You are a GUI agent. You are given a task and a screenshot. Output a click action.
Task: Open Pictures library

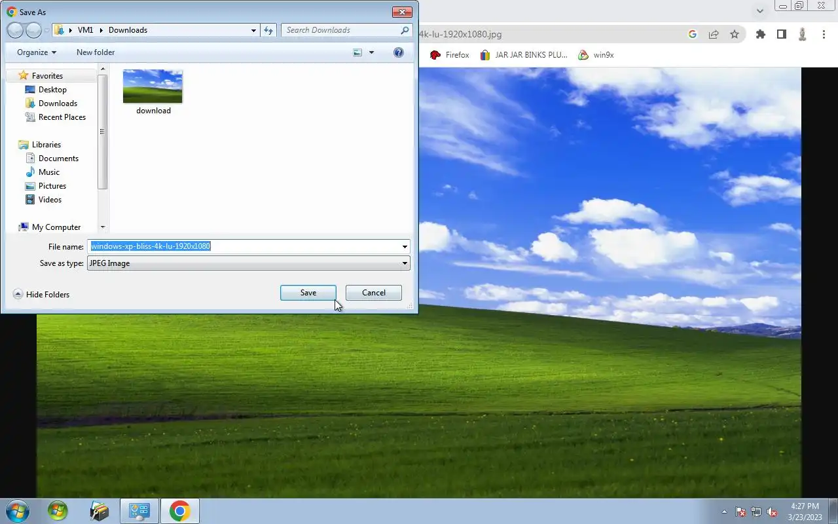(x=52, y=186)
